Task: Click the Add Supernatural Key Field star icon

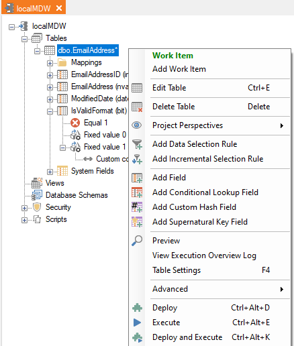Action: pyautogui.click(x=137, y=222)
